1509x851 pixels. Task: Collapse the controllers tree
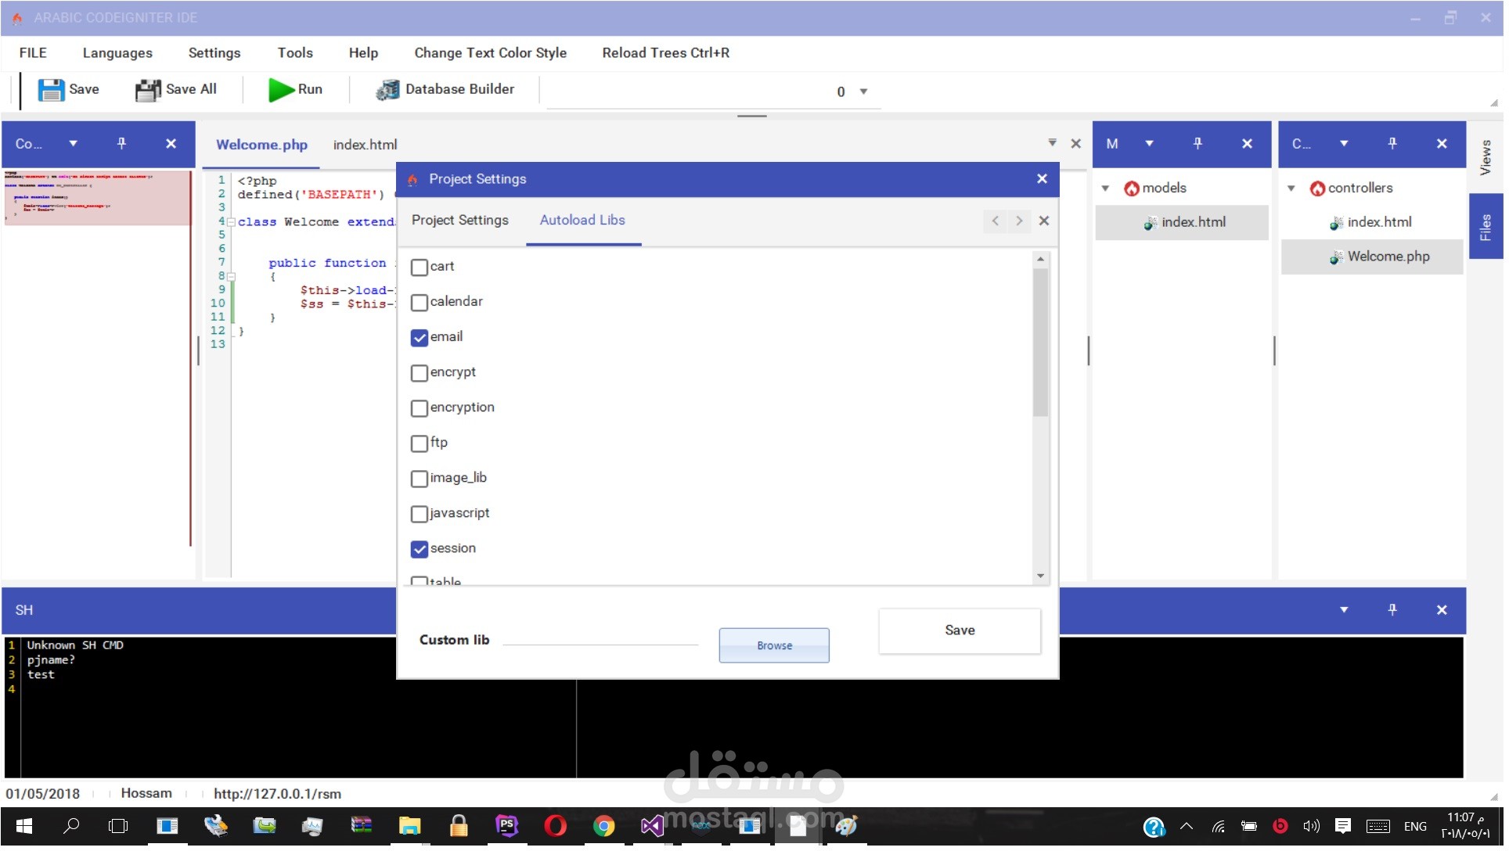1291,188
